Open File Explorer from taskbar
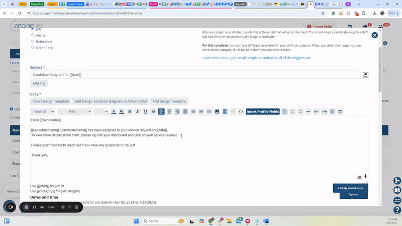Screen dimensions: 402x226 pyautogui.click(x=229, y=221)
